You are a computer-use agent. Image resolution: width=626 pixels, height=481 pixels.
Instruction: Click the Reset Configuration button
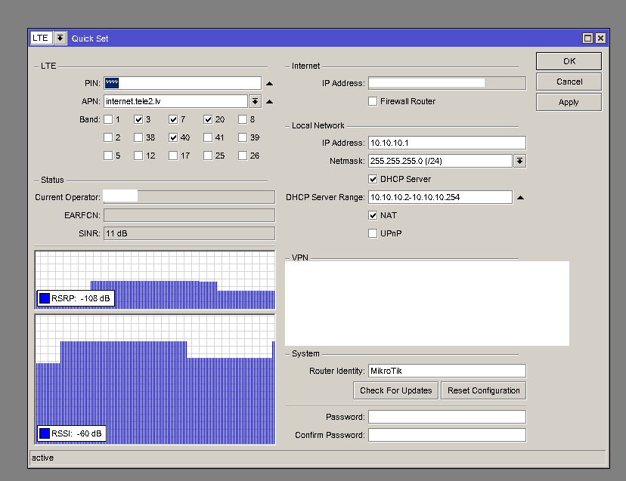483,390
